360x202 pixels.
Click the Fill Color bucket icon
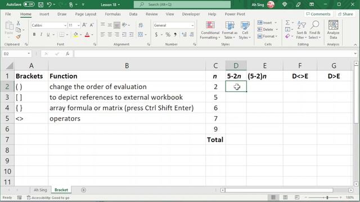click(x=75, y=35)
